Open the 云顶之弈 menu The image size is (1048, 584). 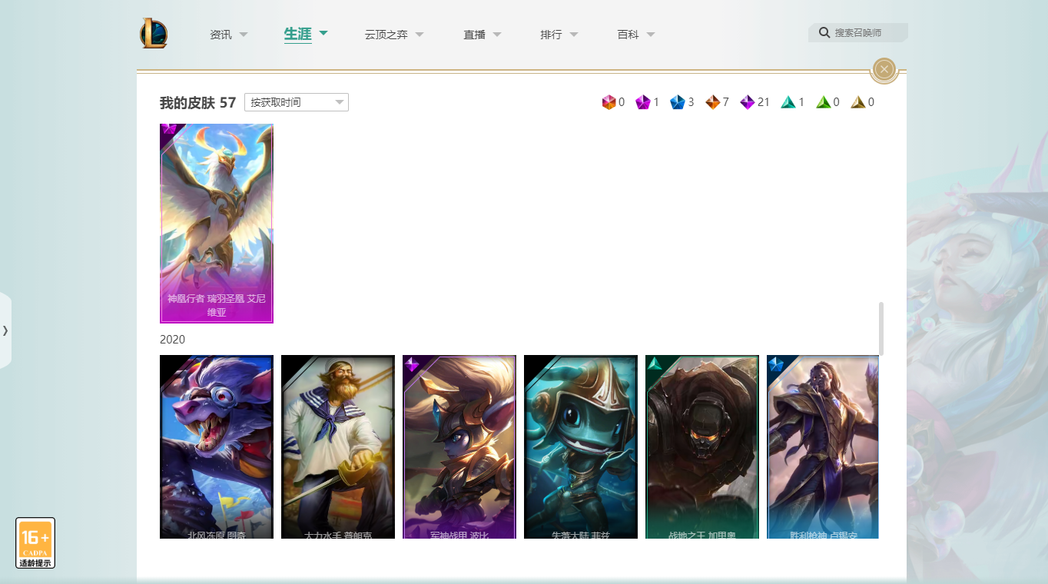386,35
